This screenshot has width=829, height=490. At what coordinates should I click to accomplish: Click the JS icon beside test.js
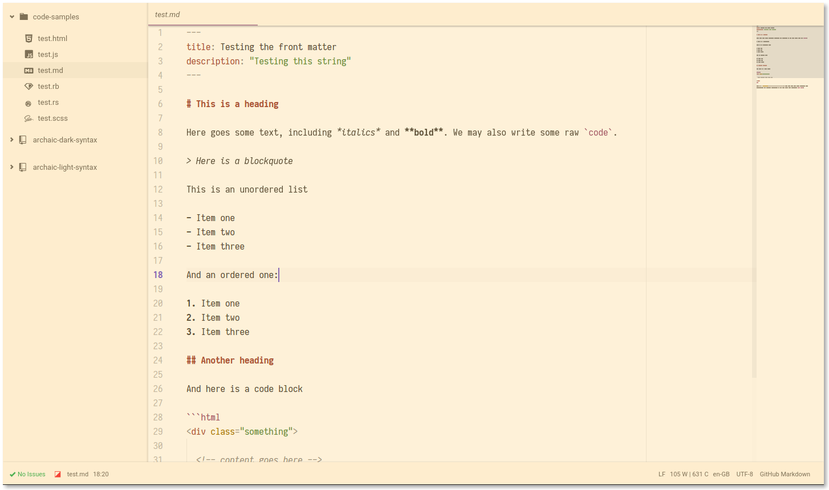(x=29, y=54)
